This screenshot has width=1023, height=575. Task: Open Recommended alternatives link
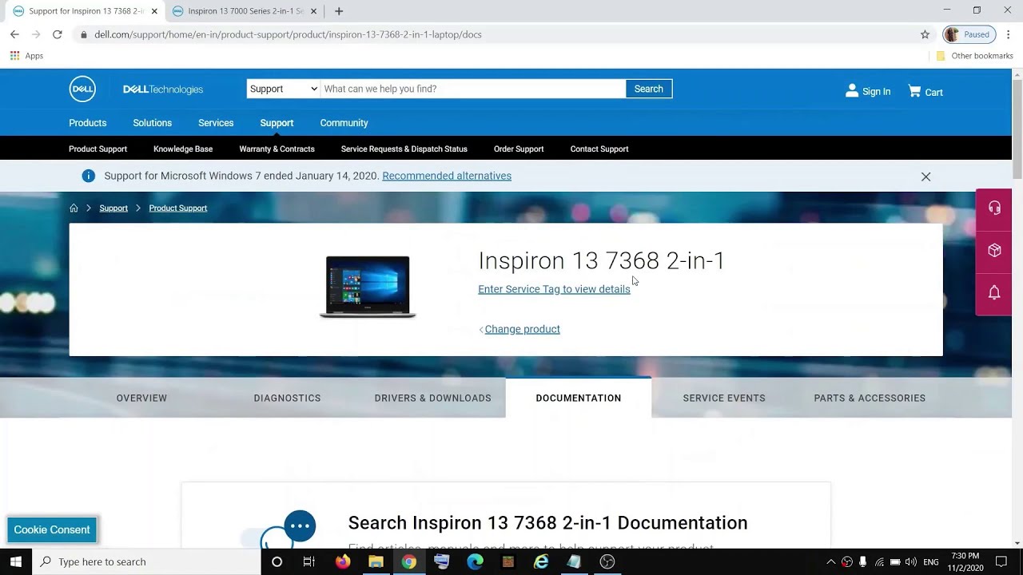(x=447, y=176)
